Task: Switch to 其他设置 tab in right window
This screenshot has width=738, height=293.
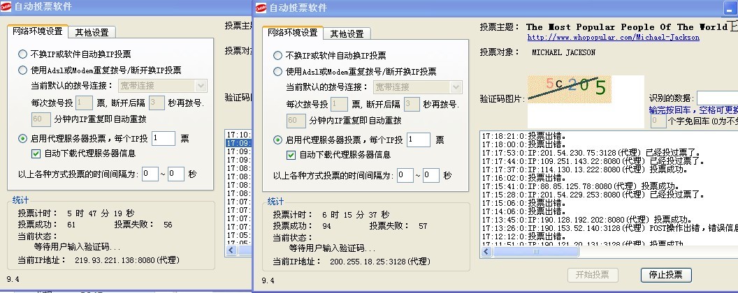Action: [x=347, y=33]
